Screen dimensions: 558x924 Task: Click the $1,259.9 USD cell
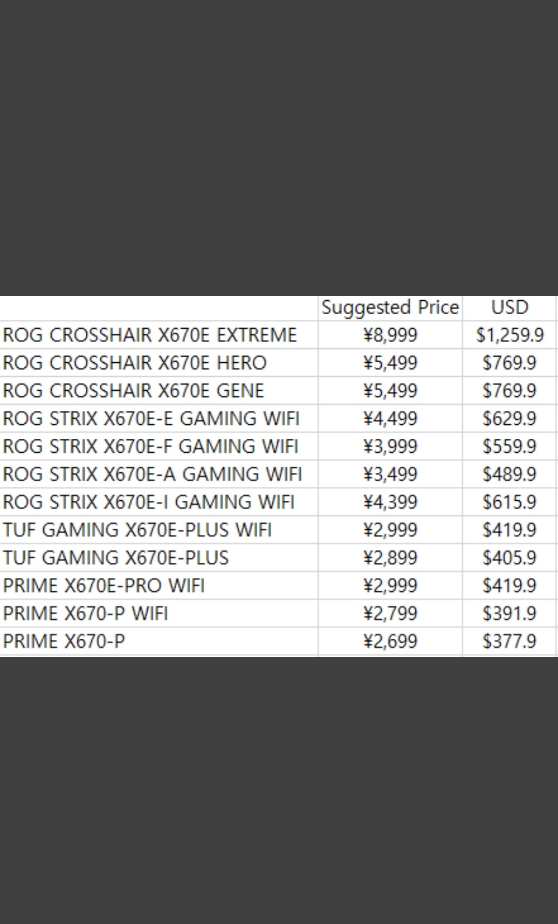pyautogui.click(x=509, y=335)
